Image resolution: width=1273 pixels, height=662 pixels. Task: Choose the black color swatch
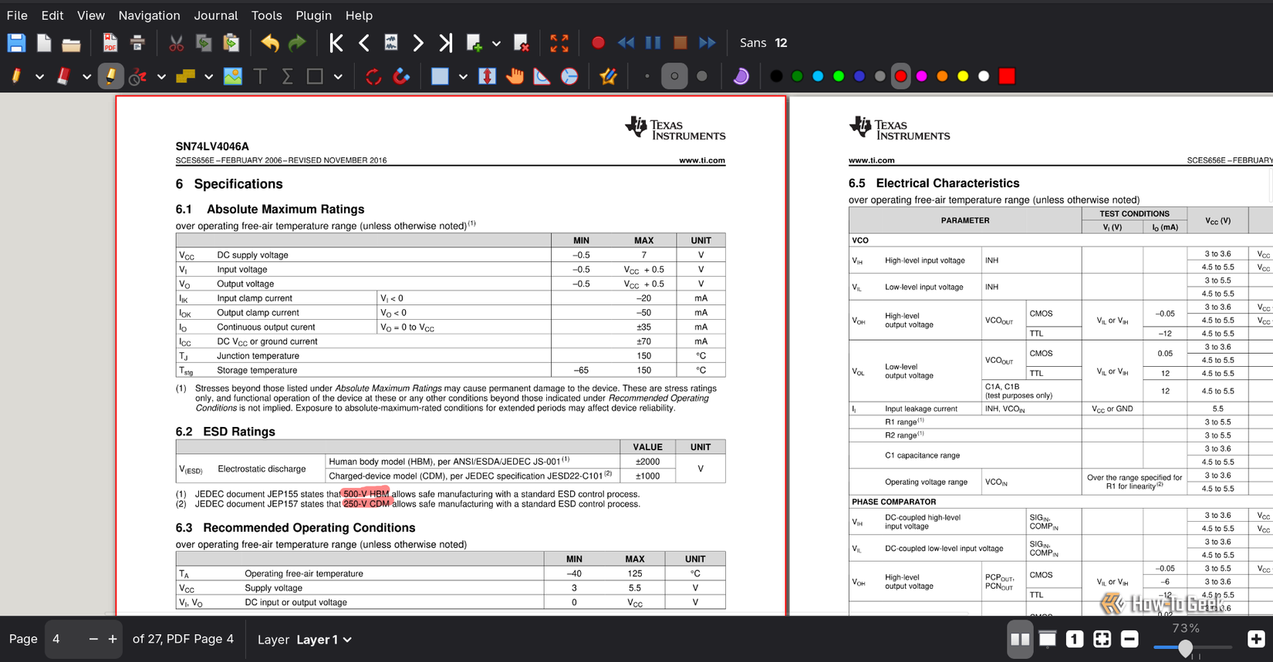[x=776, y=76]
